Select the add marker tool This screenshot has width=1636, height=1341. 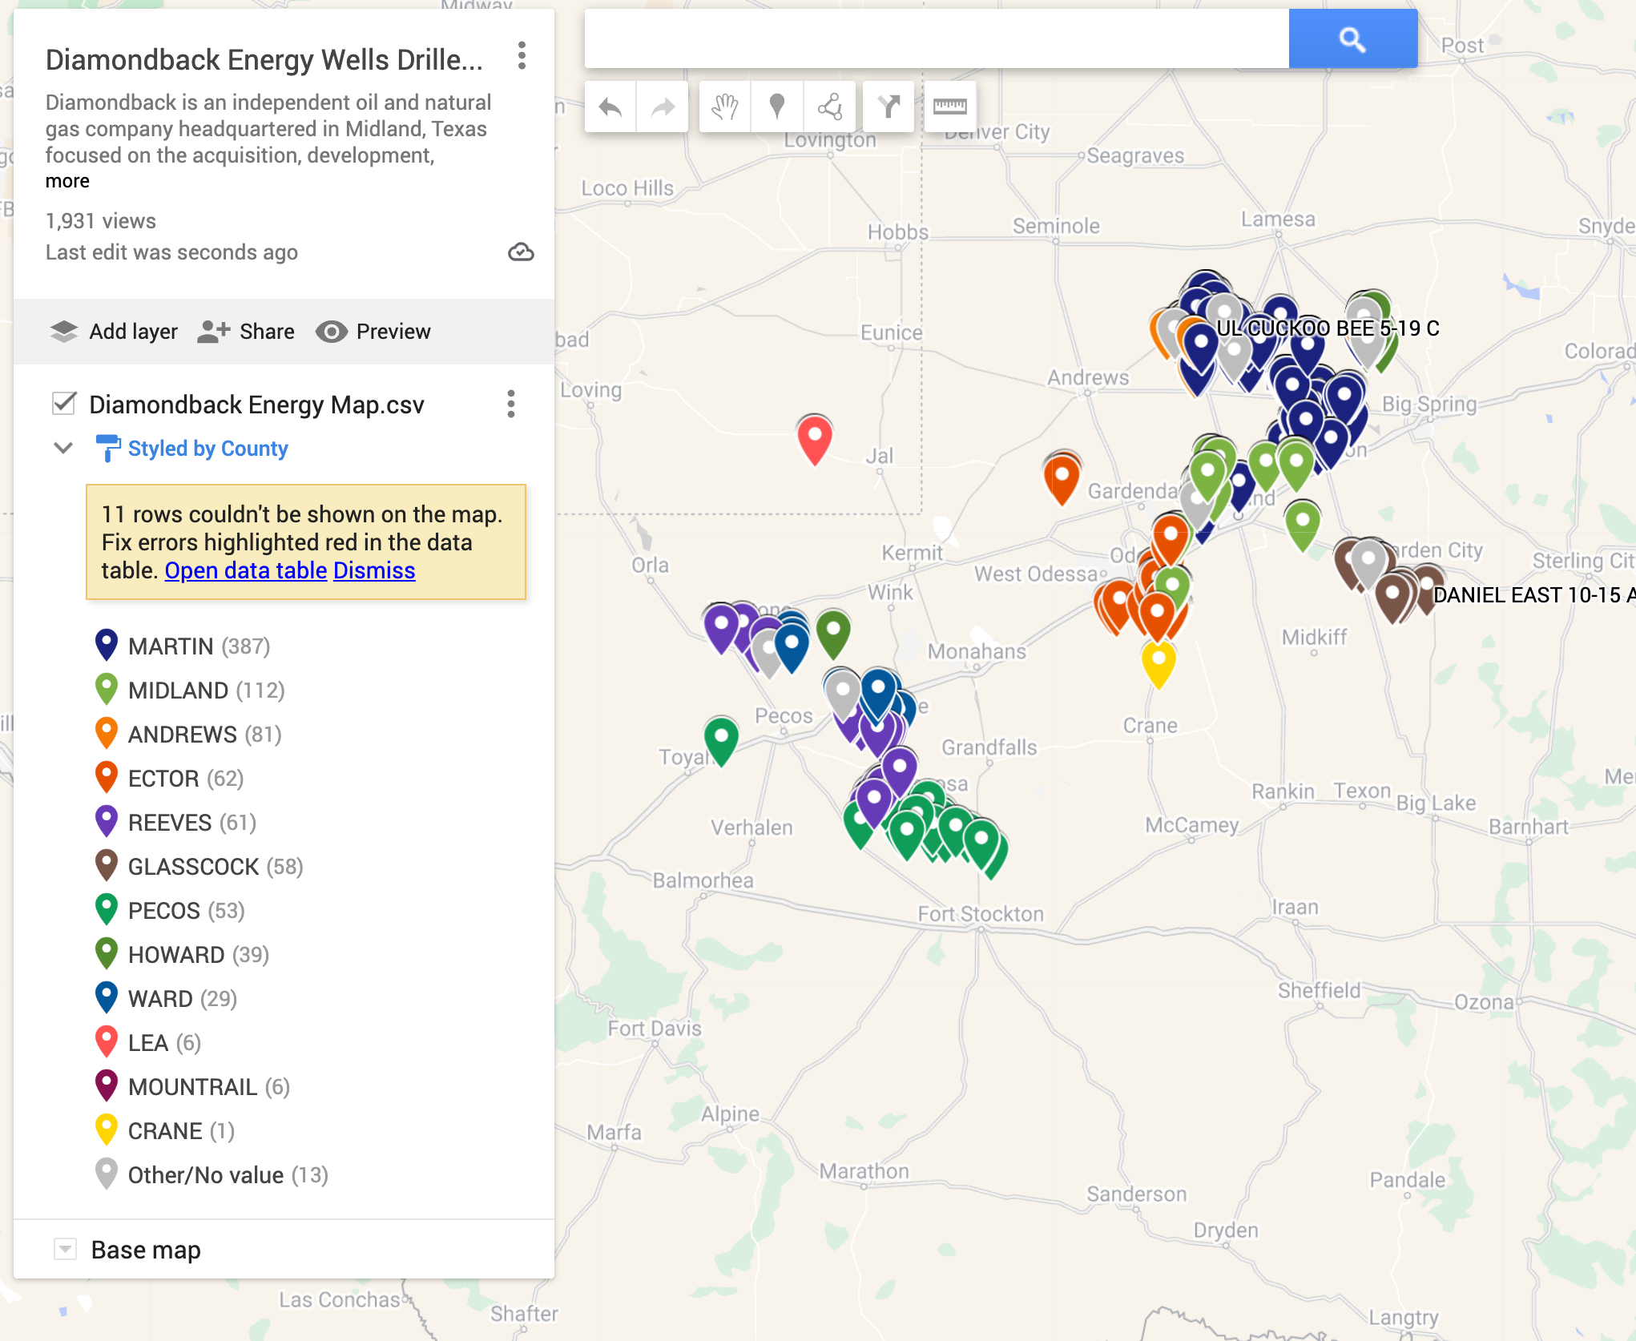pos(776,107)
